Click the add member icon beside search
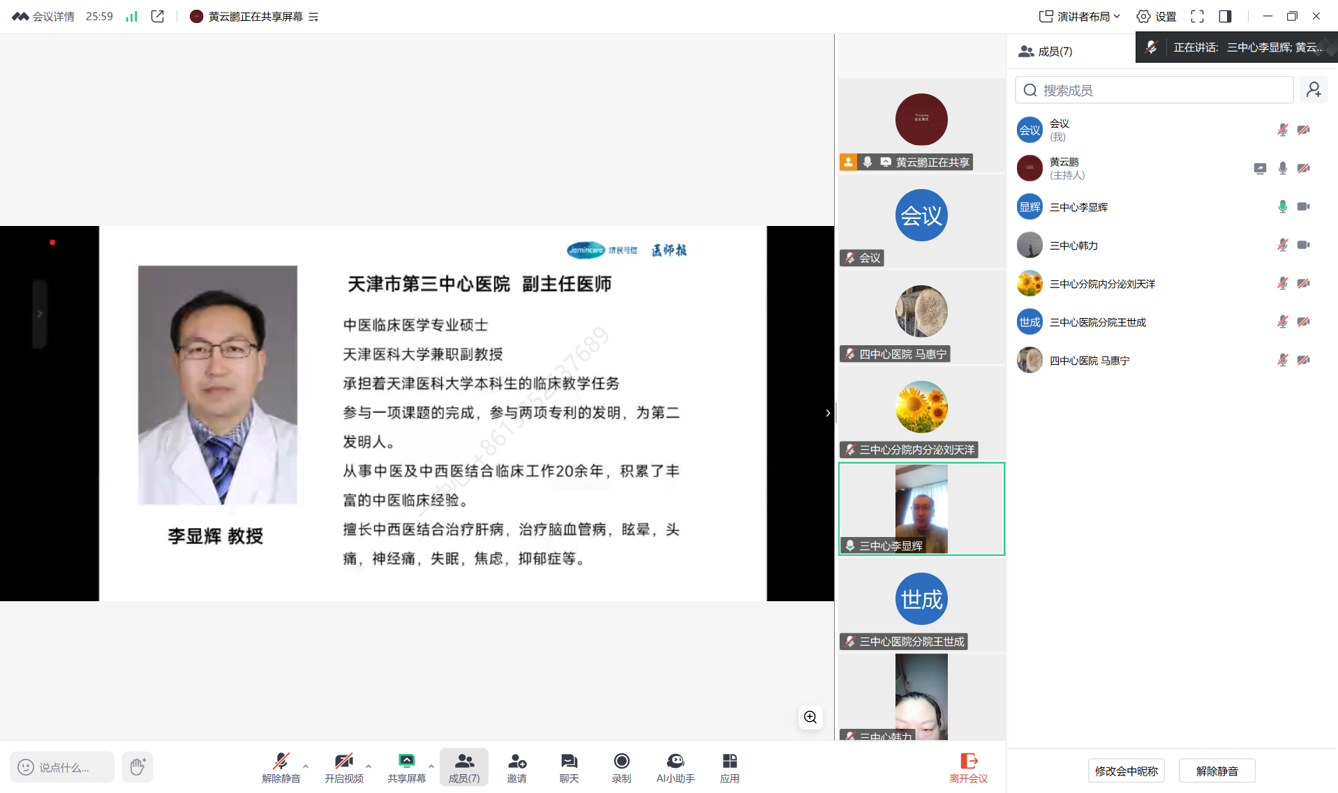The image size is (1338, 793). (x=1314, y=90)
